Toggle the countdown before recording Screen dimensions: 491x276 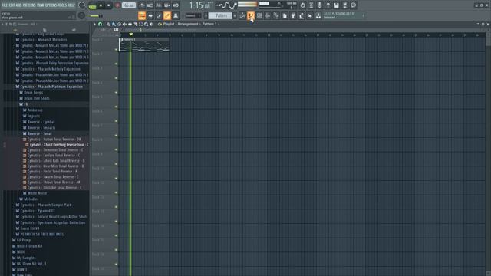tap(159, 5)
